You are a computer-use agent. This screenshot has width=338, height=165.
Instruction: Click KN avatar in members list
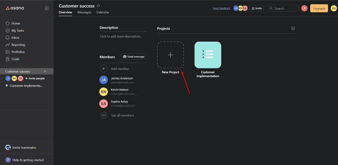(103, 92)
